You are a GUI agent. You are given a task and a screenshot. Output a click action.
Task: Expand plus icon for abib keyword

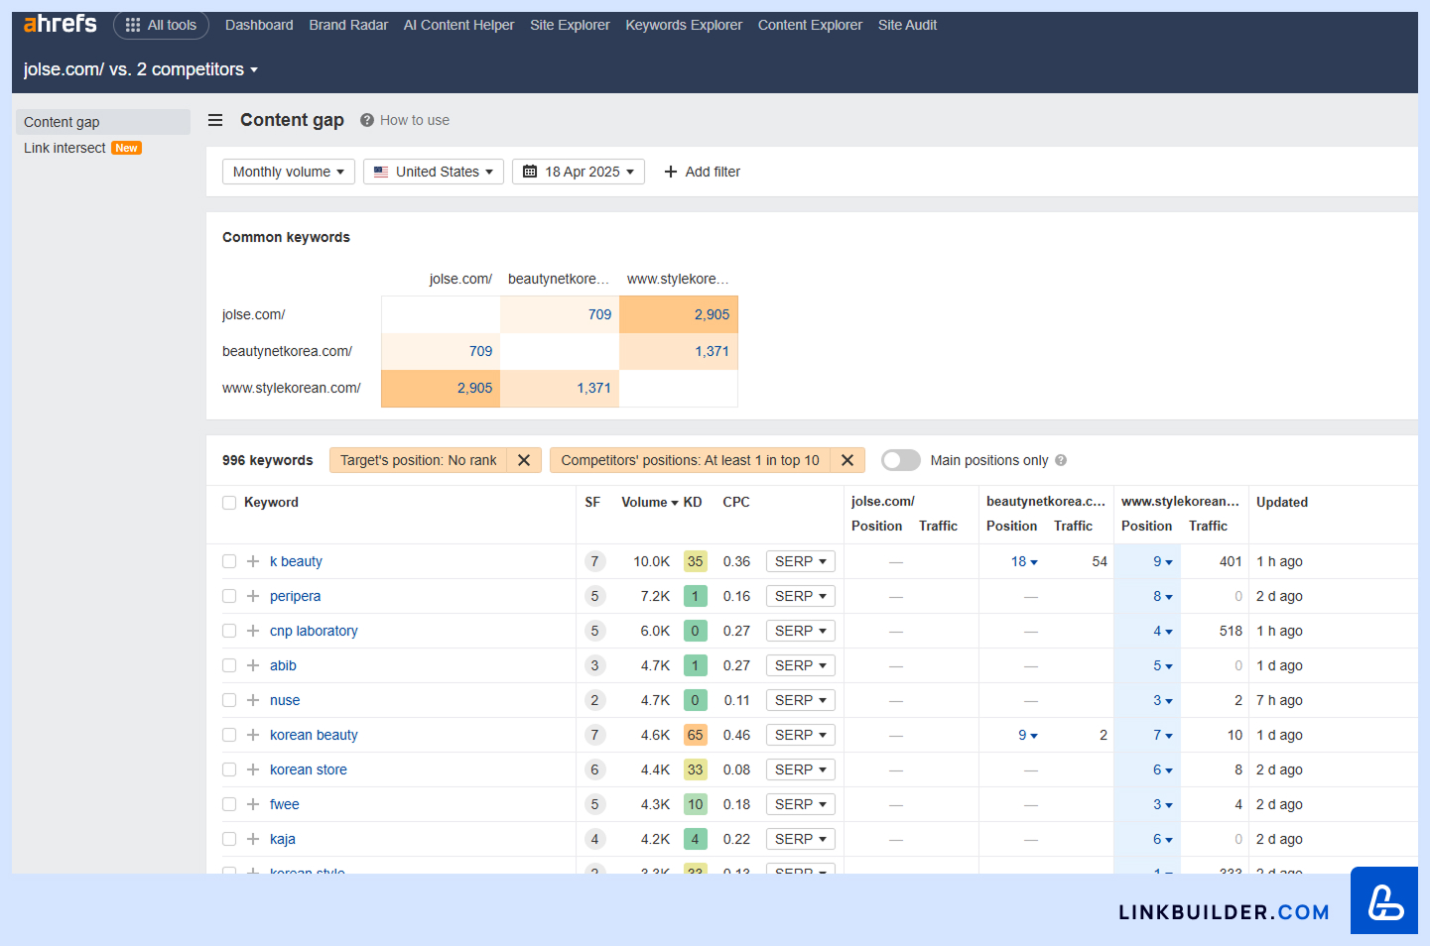pyautogui.click(x=253, y=665)
